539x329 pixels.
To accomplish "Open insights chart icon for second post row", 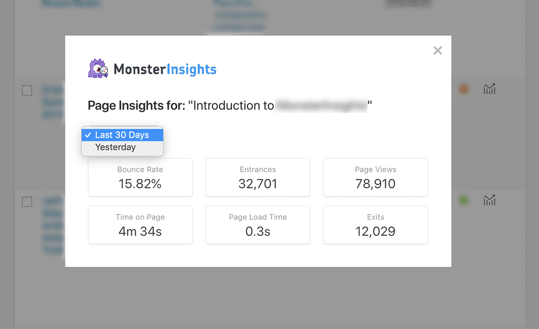I will [490, 200].
